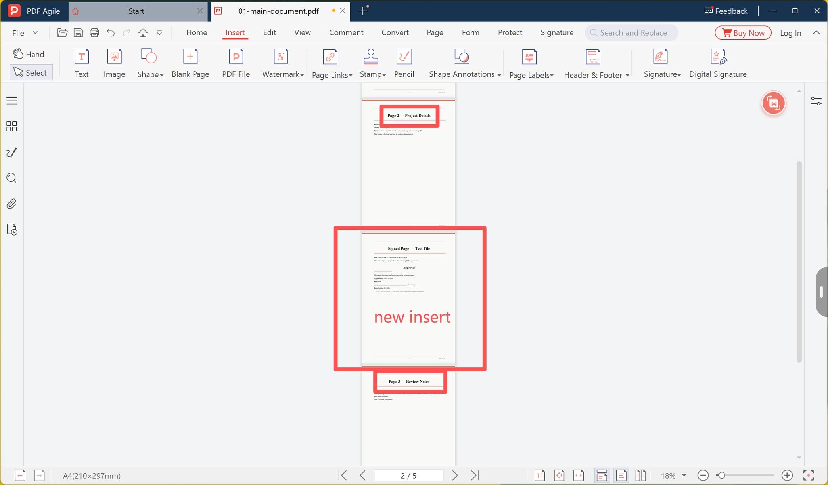Viewport: 828px width, 485px height.
Task: Open the search panel in sidebar
Action: coord(12,178)
